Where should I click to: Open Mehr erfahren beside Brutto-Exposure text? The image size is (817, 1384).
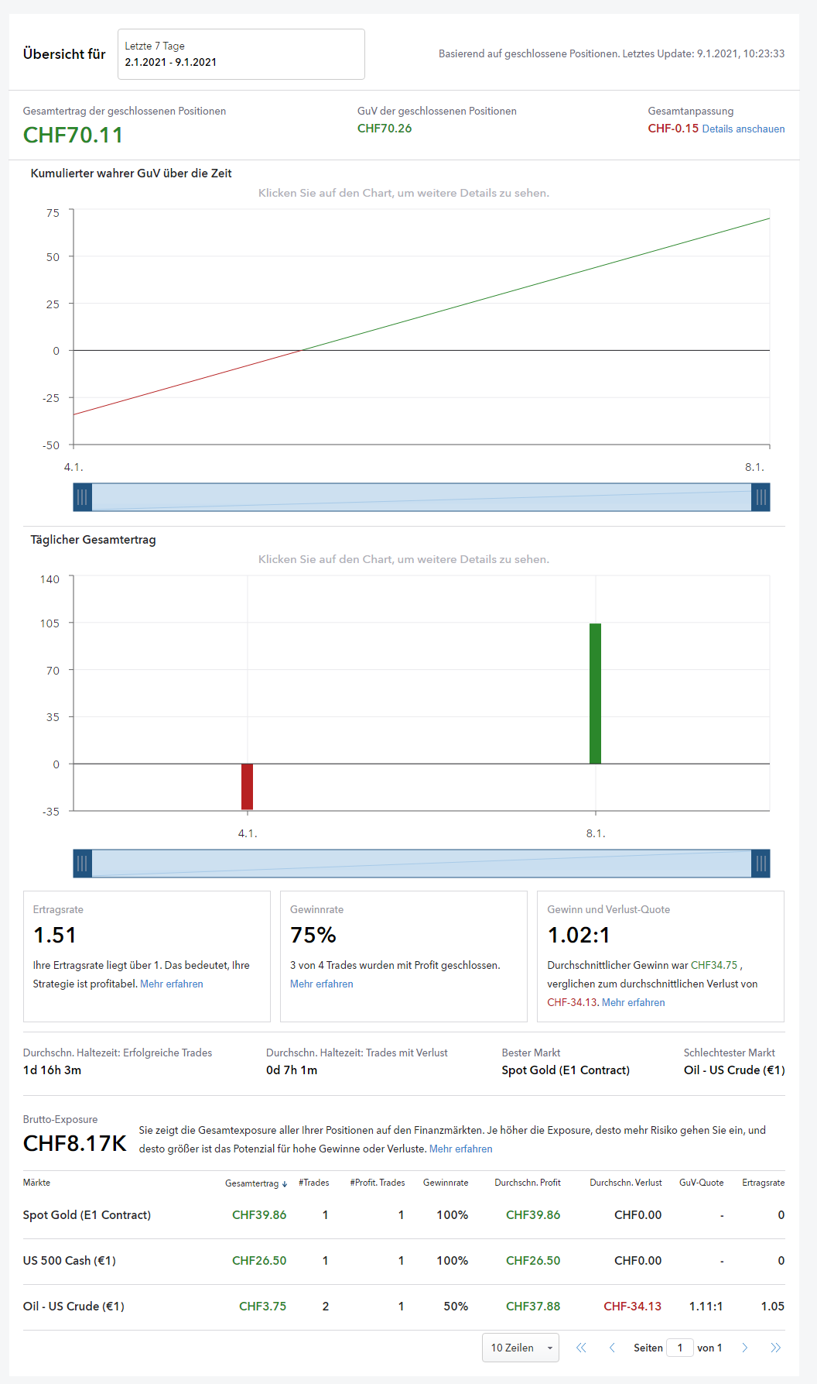[460, 1149]
